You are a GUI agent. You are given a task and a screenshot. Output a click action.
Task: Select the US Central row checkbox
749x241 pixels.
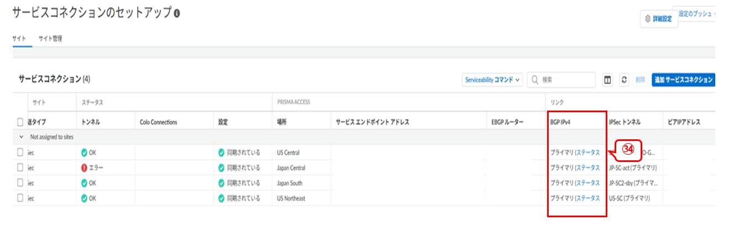coord(20,153)
